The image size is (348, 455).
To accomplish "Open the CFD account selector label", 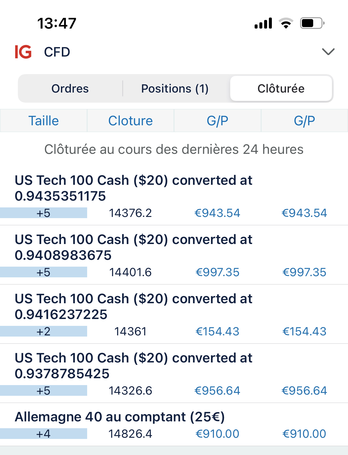I will [x=57, y=52].
